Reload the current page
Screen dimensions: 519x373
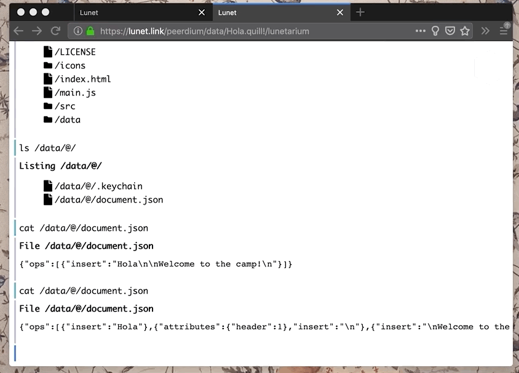55,31
